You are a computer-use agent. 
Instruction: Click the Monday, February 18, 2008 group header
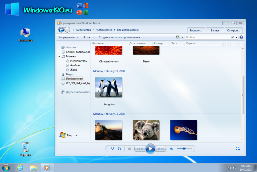coord(109,71)
